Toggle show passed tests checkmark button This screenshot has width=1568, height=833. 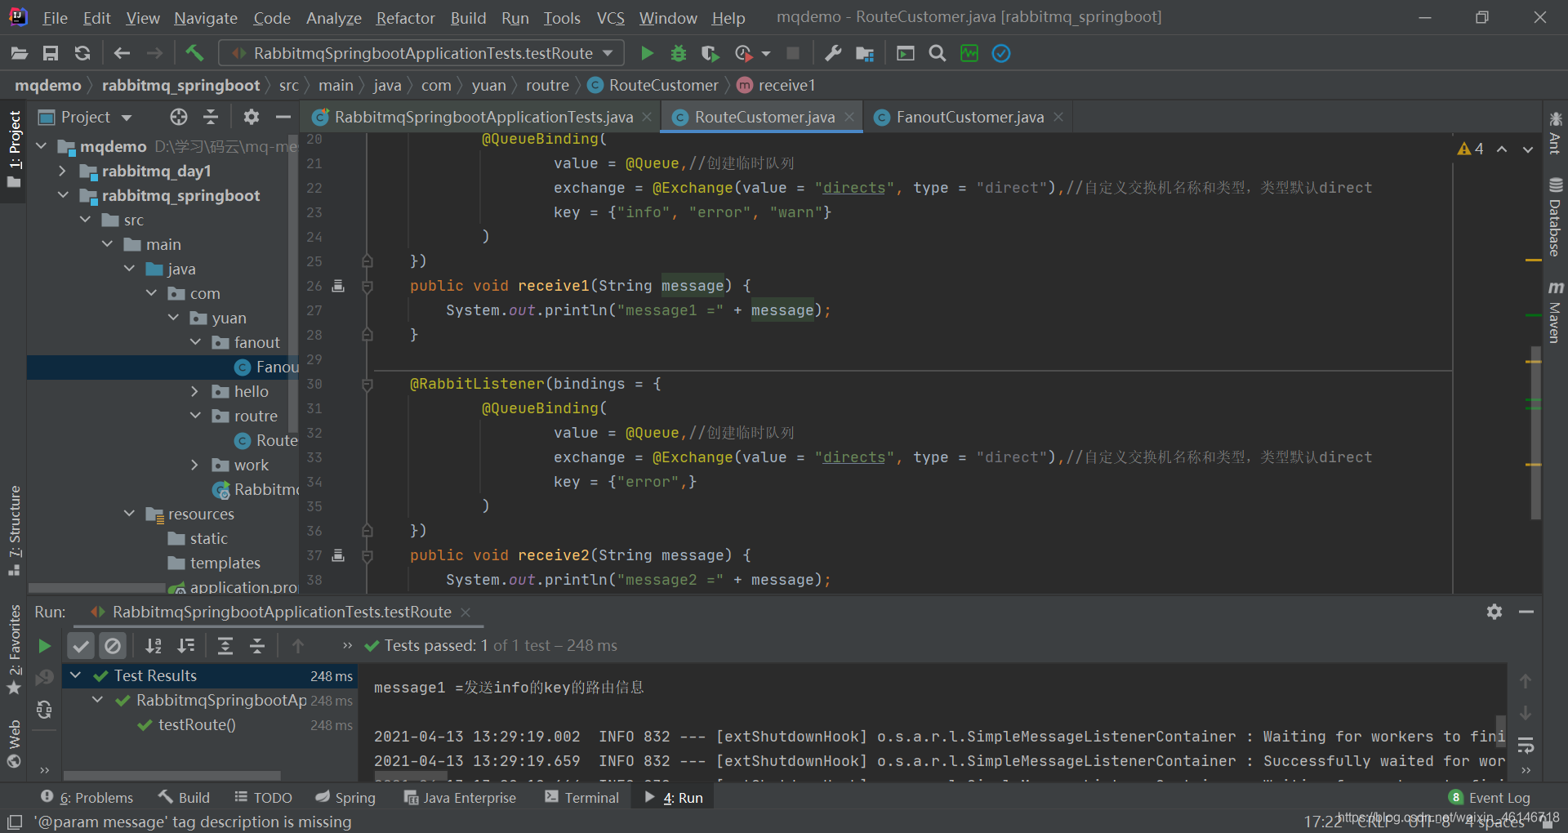point(81,646)
